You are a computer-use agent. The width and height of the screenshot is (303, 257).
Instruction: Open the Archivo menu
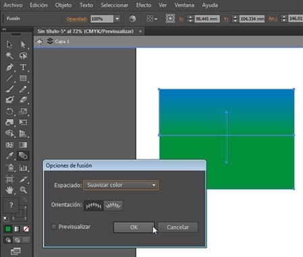(13, 5)
